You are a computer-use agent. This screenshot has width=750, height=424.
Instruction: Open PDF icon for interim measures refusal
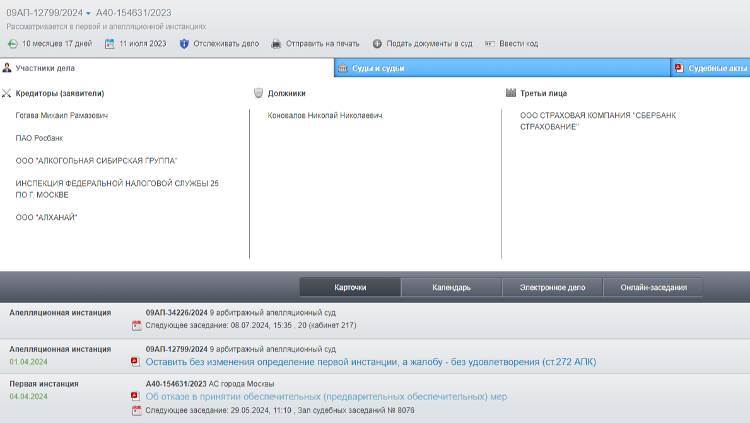click(x=136, y=396)
